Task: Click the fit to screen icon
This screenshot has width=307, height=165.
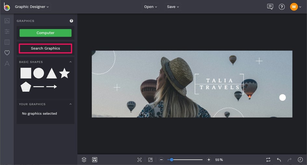Action: tap(140, 160)
